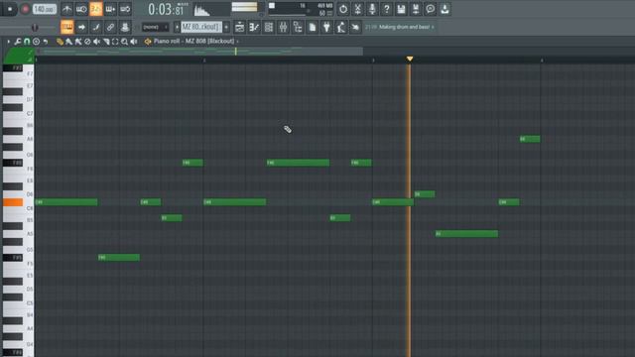
Task: Toggle loop recording
Action: tap(125, 9)
